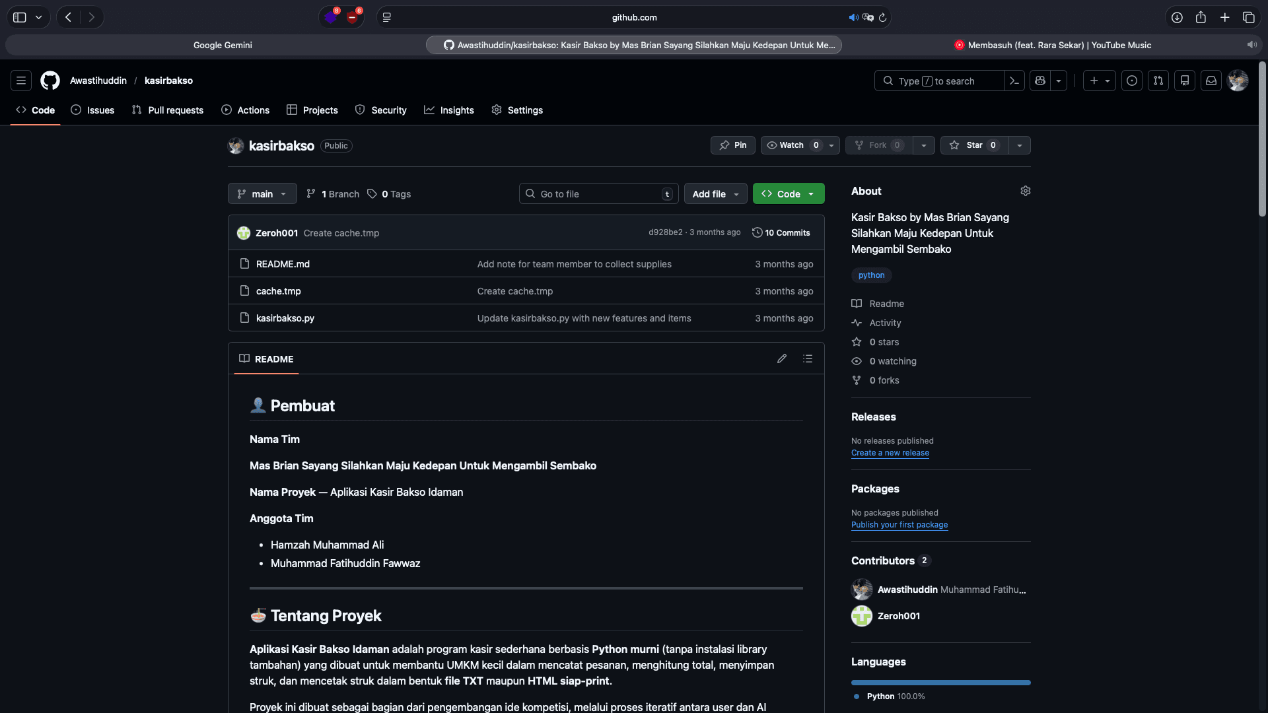Screen dimensions: 1268x713
Task: Show Safari tab overview icon
Action: pyautogui.click(x=1248, y=17)
